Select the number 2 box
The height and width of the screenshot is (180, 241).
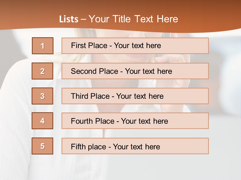42,71
